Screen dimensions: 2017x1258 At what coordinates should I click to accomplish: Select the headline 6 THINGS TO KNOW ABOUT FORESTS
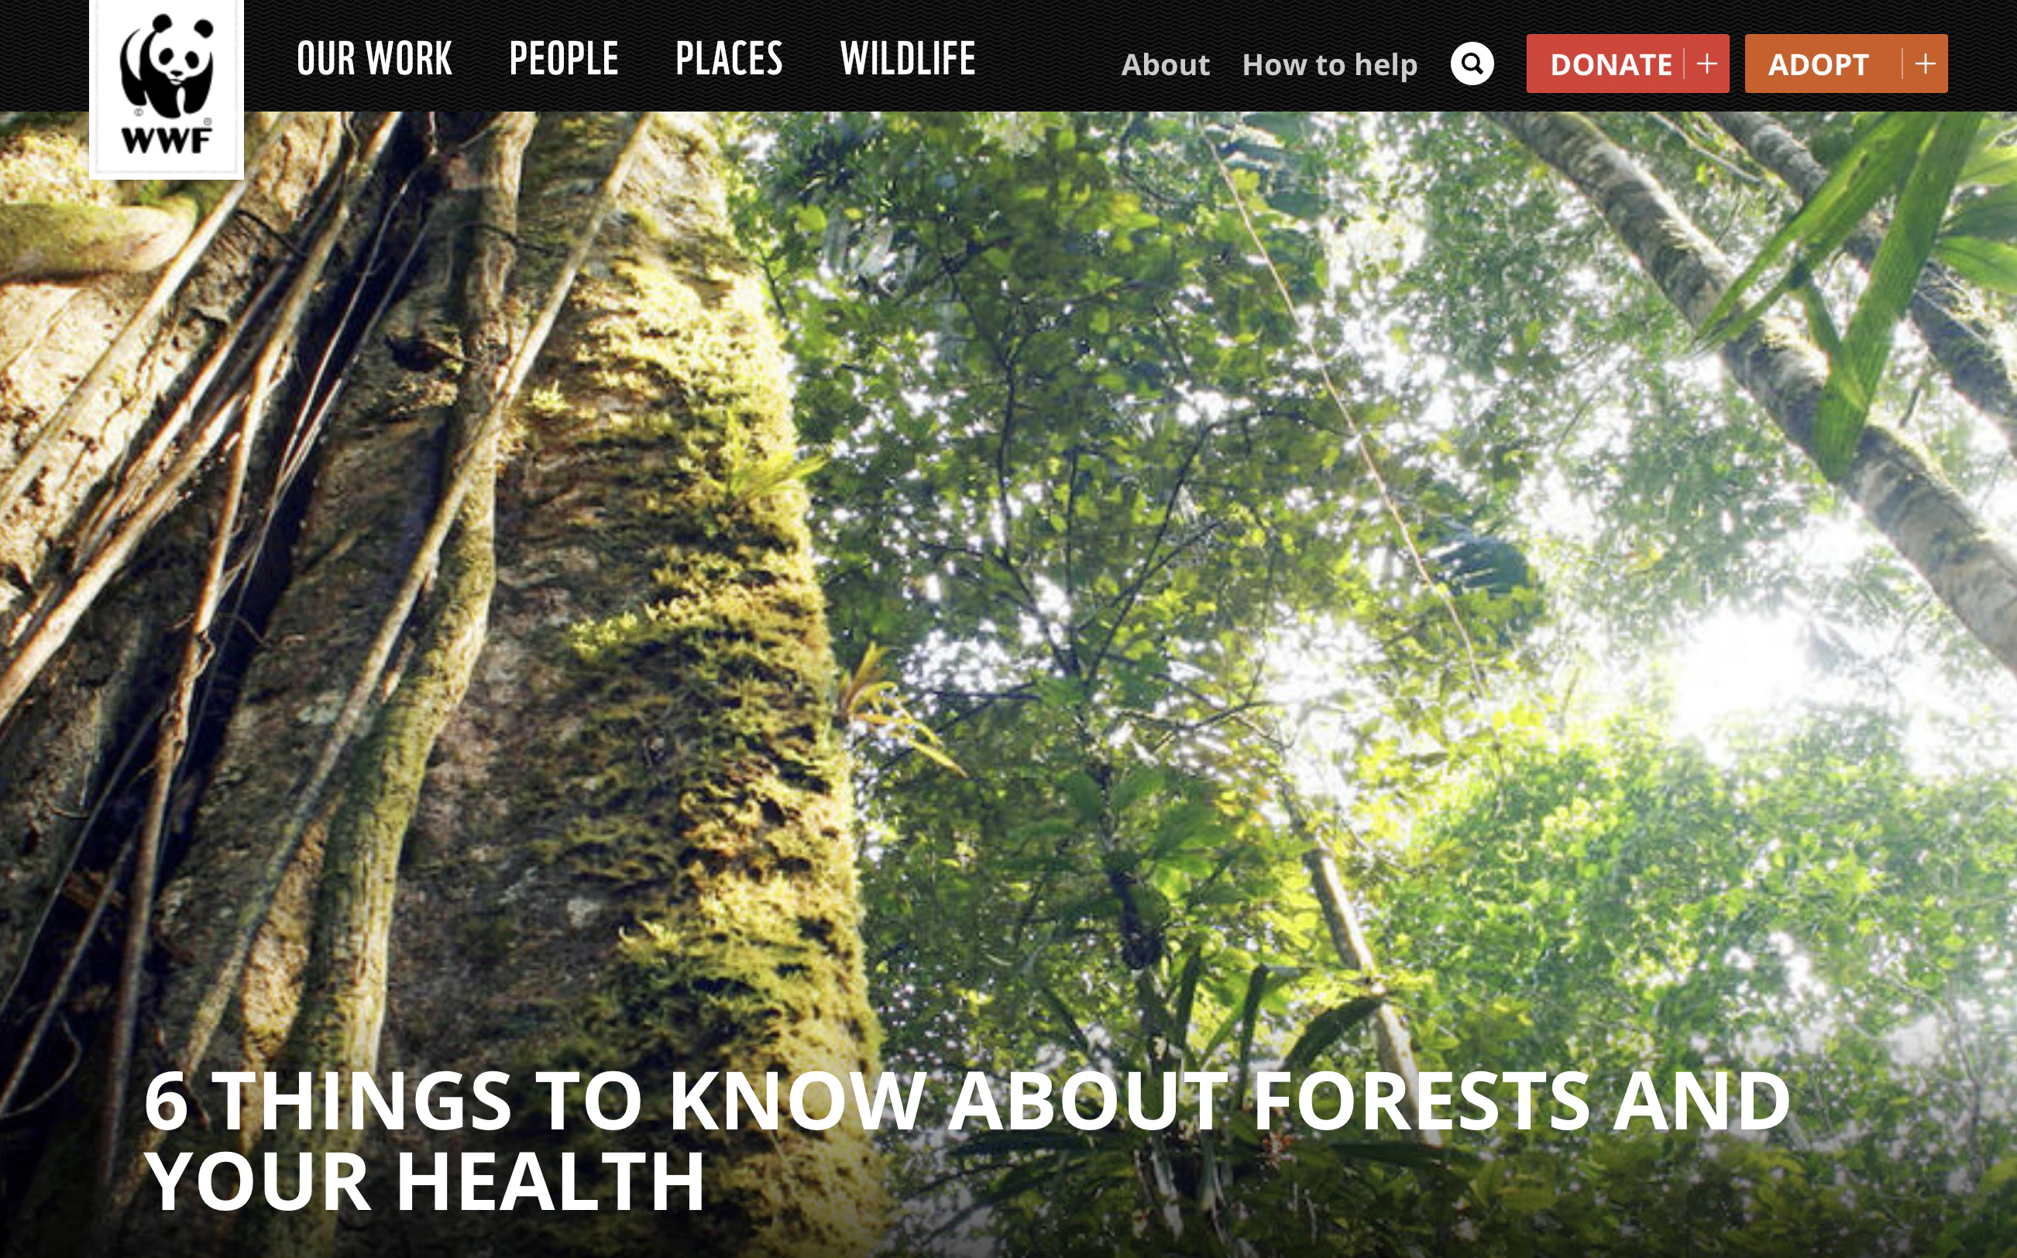[x=967, y=1101]
